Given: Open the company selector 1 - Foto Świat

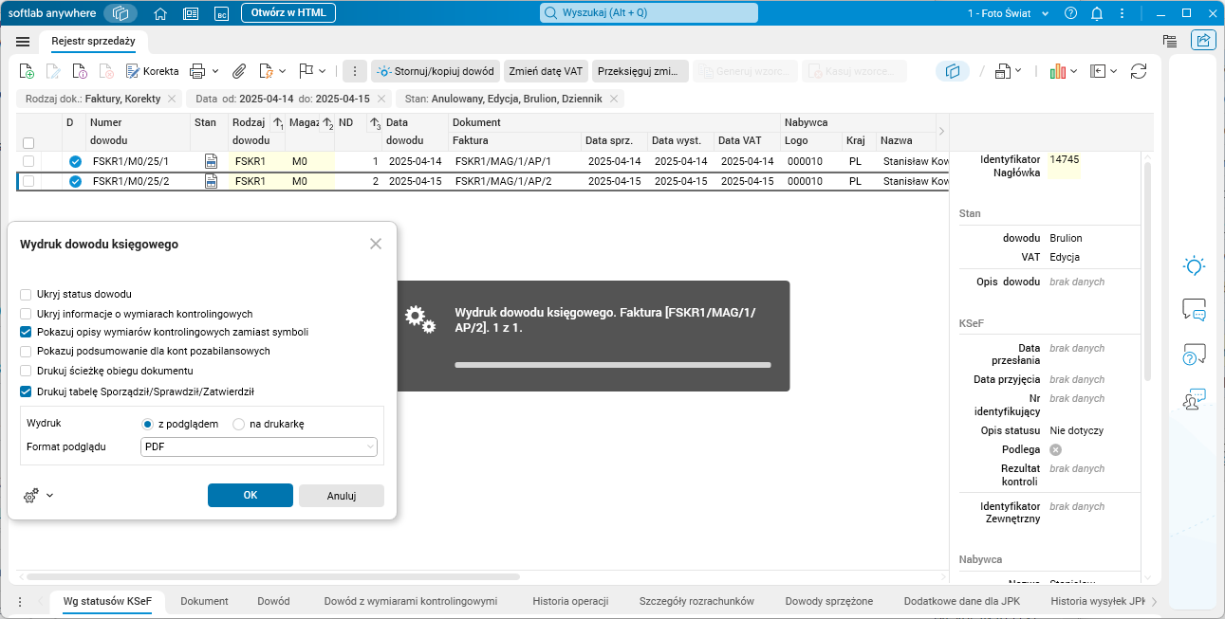Looking at the screenshot, I should [x=1009, y=13].
